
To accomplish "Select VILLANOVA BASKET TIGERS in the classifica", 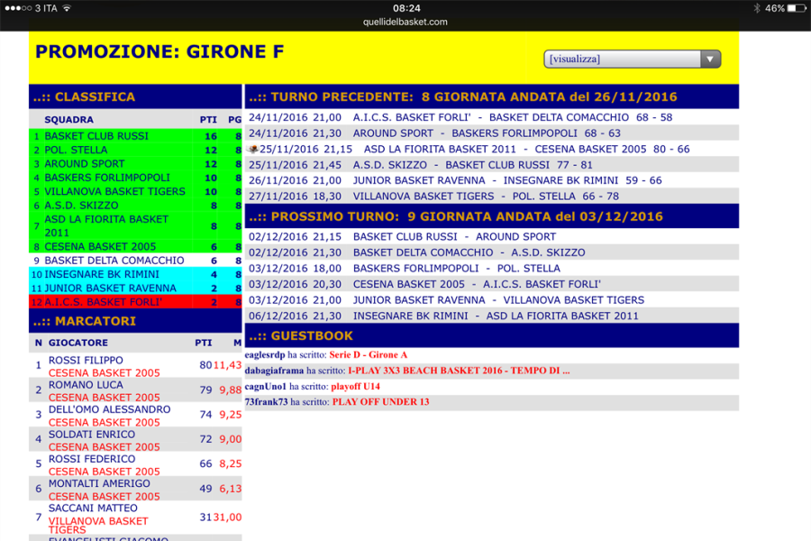I will [x=114, y=191].
